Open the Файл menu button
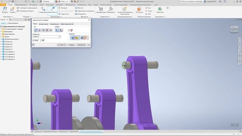The width and height of the screenshot is (242, 136). [3, 5]
